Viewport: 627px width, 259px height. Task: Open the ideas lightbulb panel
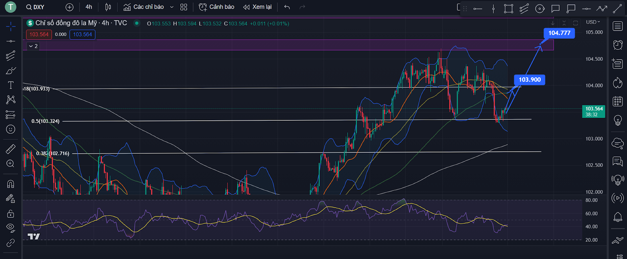coord(618,120)
